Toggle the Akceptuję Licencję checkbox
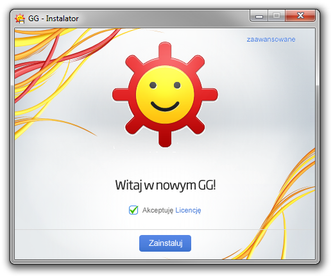 pyautogui.click(x=133, y=210)
